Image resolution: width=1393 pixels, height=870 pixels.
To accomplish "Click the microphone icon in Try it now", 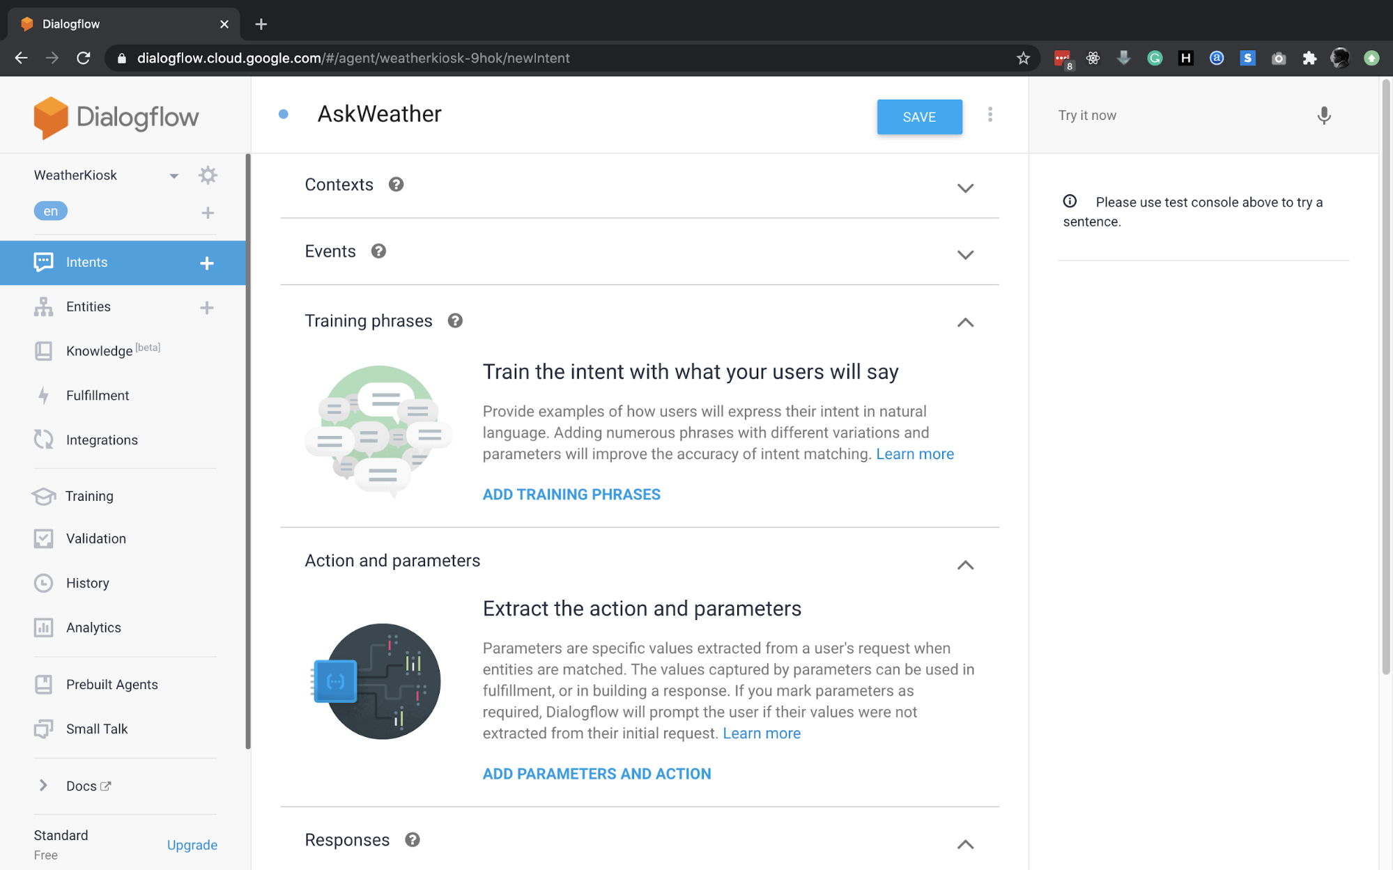I will [x=1323, y=116].
